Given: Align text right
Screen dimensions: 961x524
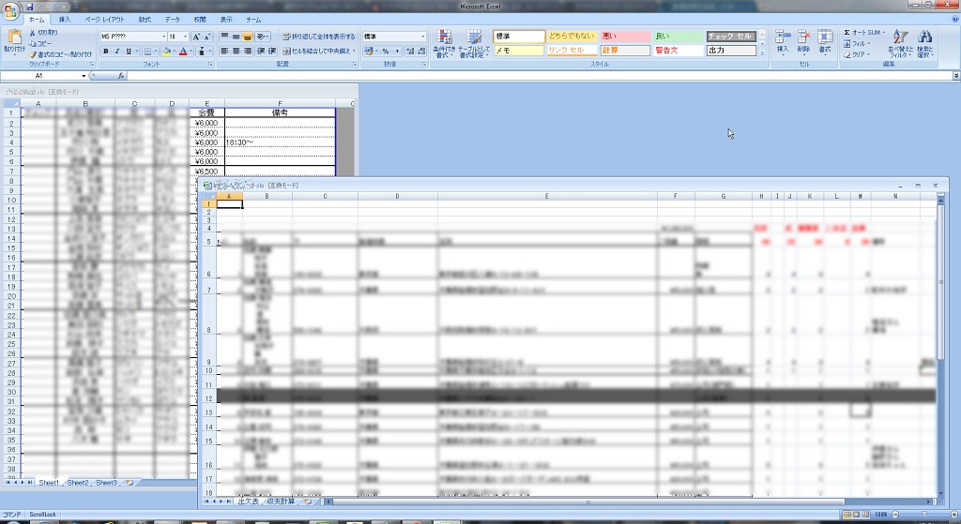Looking at the screenshot, I should point(248,52).
